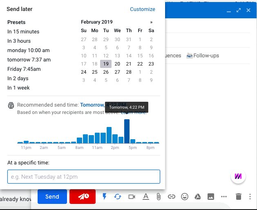The height and width of the screenshot is (210, 257).
Task: Discard draft with the trash icon
Action: (x=239, y=197)
